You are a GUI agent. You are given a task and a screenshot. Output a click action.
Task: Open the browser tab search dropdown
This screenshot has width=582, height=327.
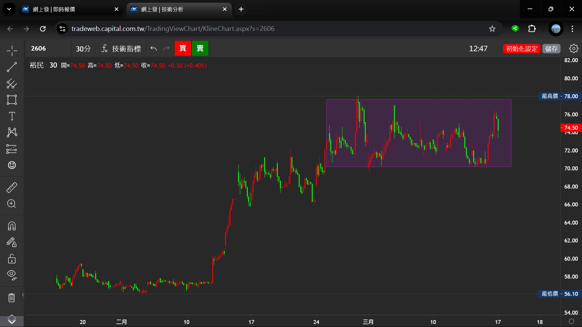[x=9, y=9]
